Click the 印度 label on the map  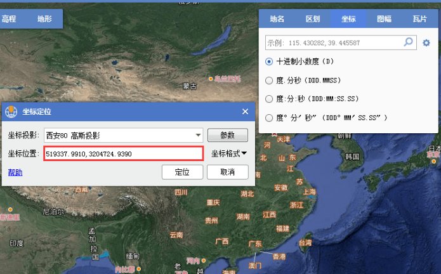[x=16, y=243]
